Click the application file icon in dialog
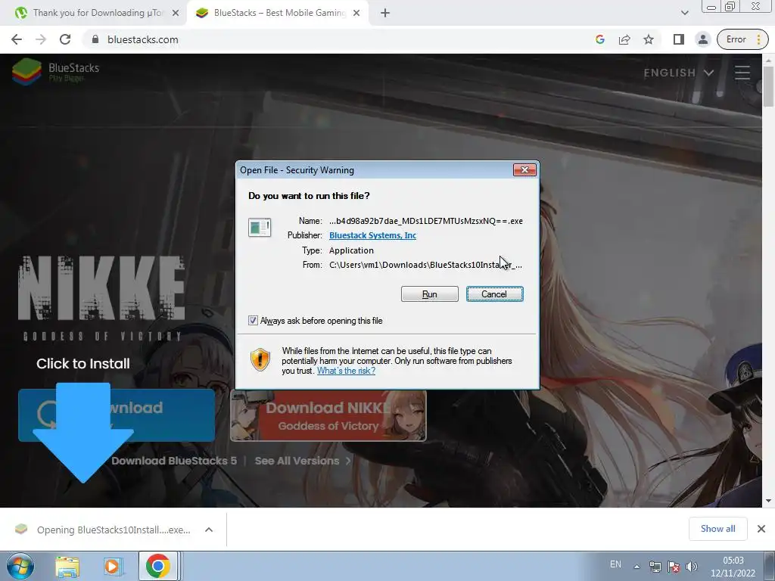 tap(260, 228)
